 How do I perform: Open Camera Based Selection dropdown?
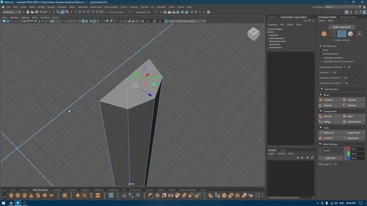tap(345, 67)
